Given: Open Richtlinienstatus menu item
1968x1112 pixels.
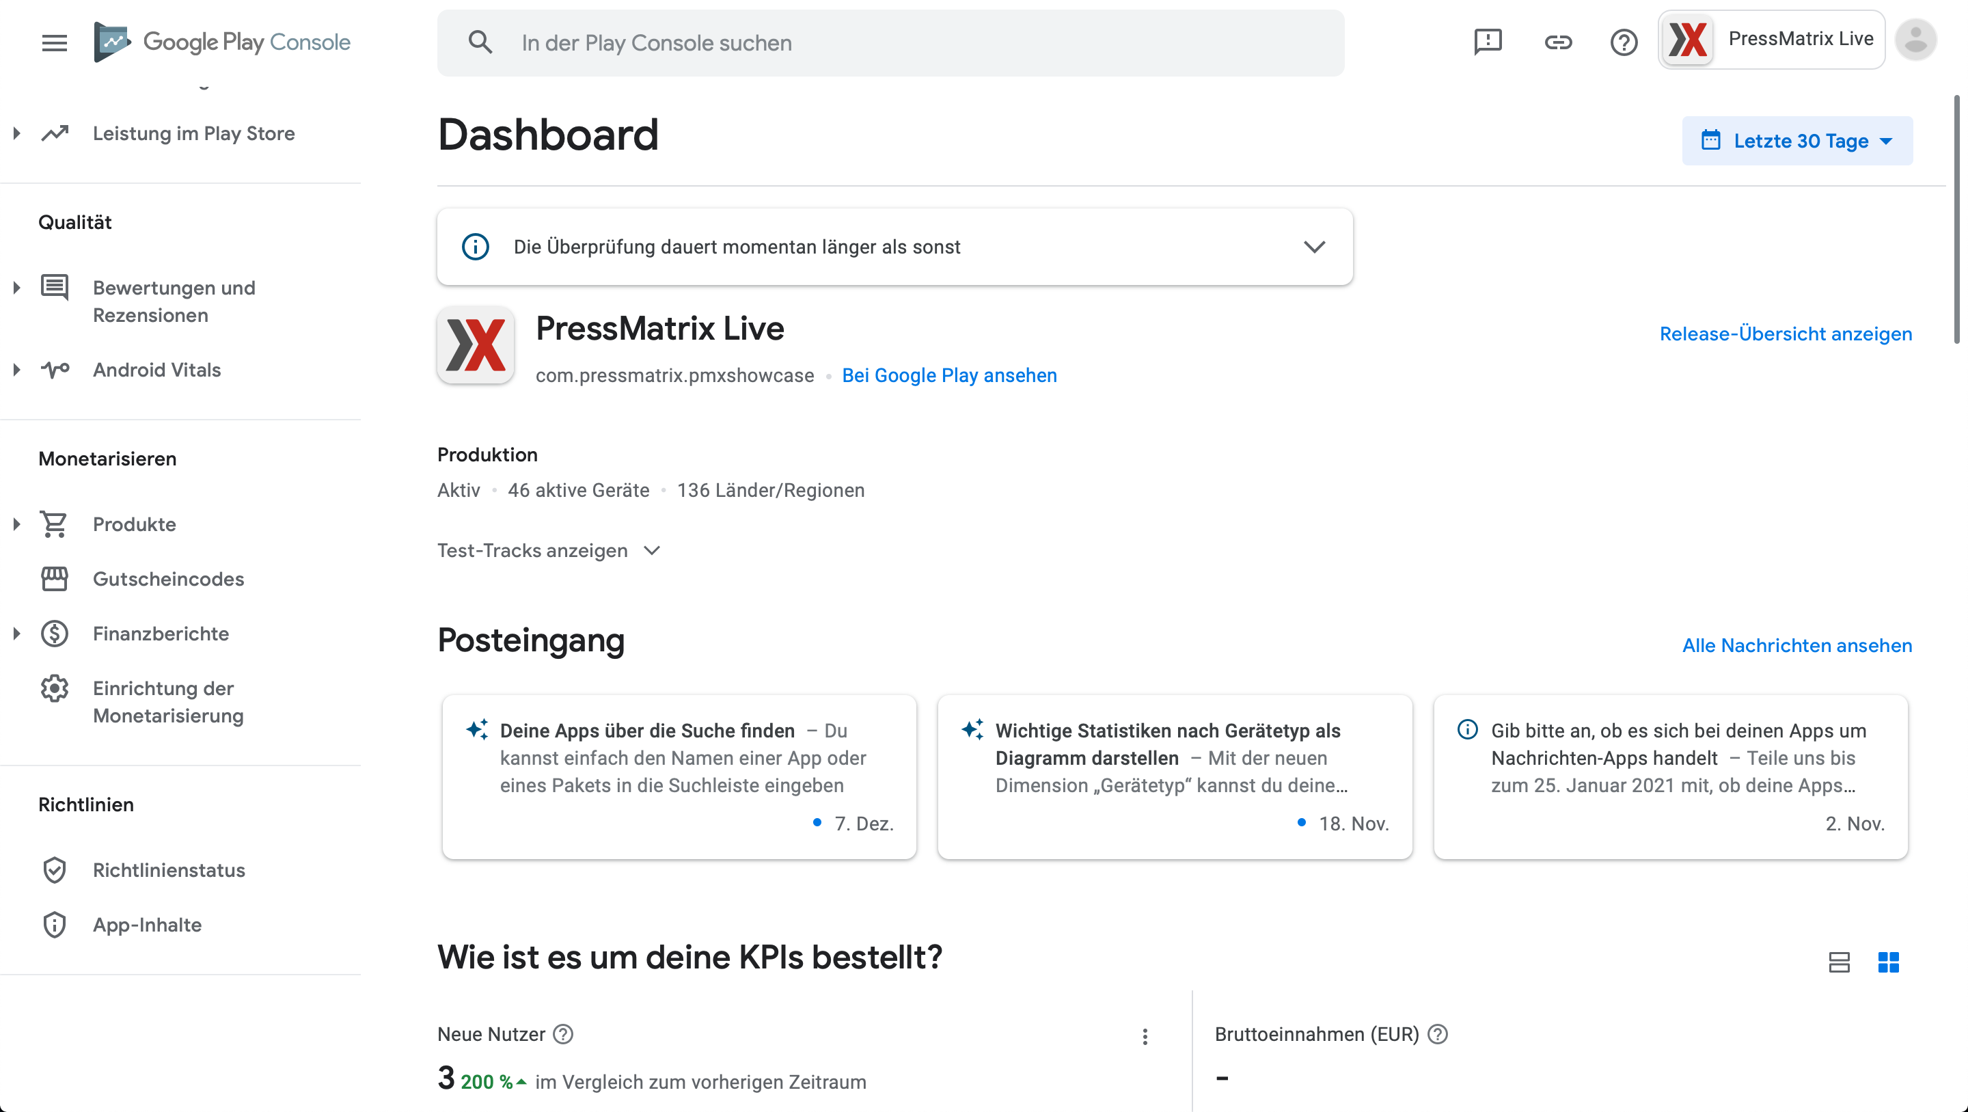Looking at the screenshot, I should [169, 870].
